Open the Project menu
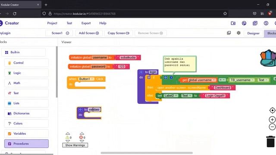 tap(52, 23)
